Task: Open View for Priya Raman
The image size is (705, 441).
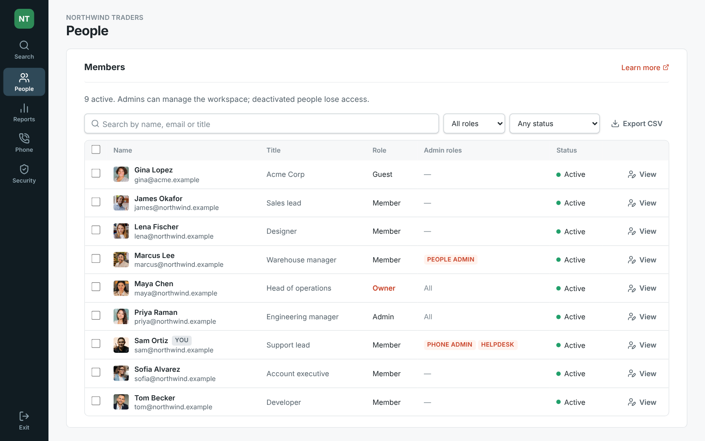Action: [642, 317]
